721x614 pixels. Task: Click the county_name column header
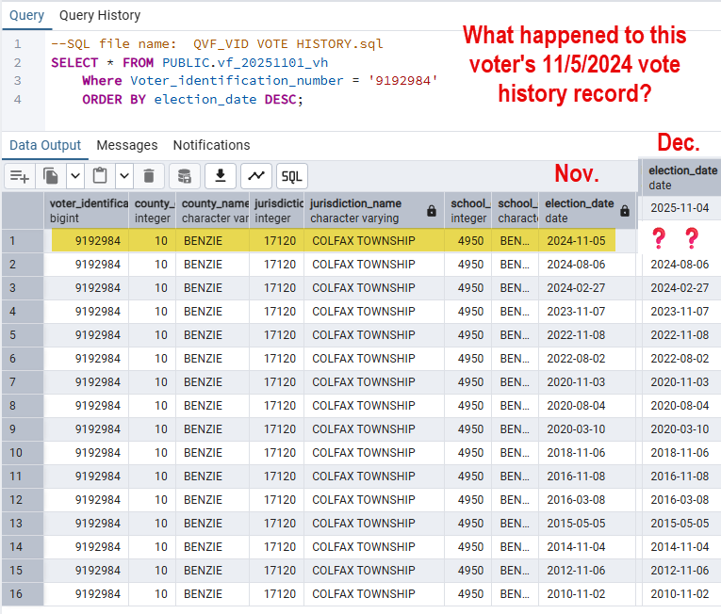click(212, 211)
